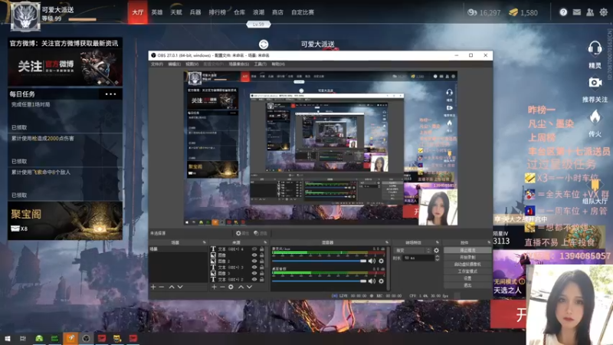Add a new scene with plus icon
Image resolution: width=613 pixels, height=345 pixels.
coord(153,287)
